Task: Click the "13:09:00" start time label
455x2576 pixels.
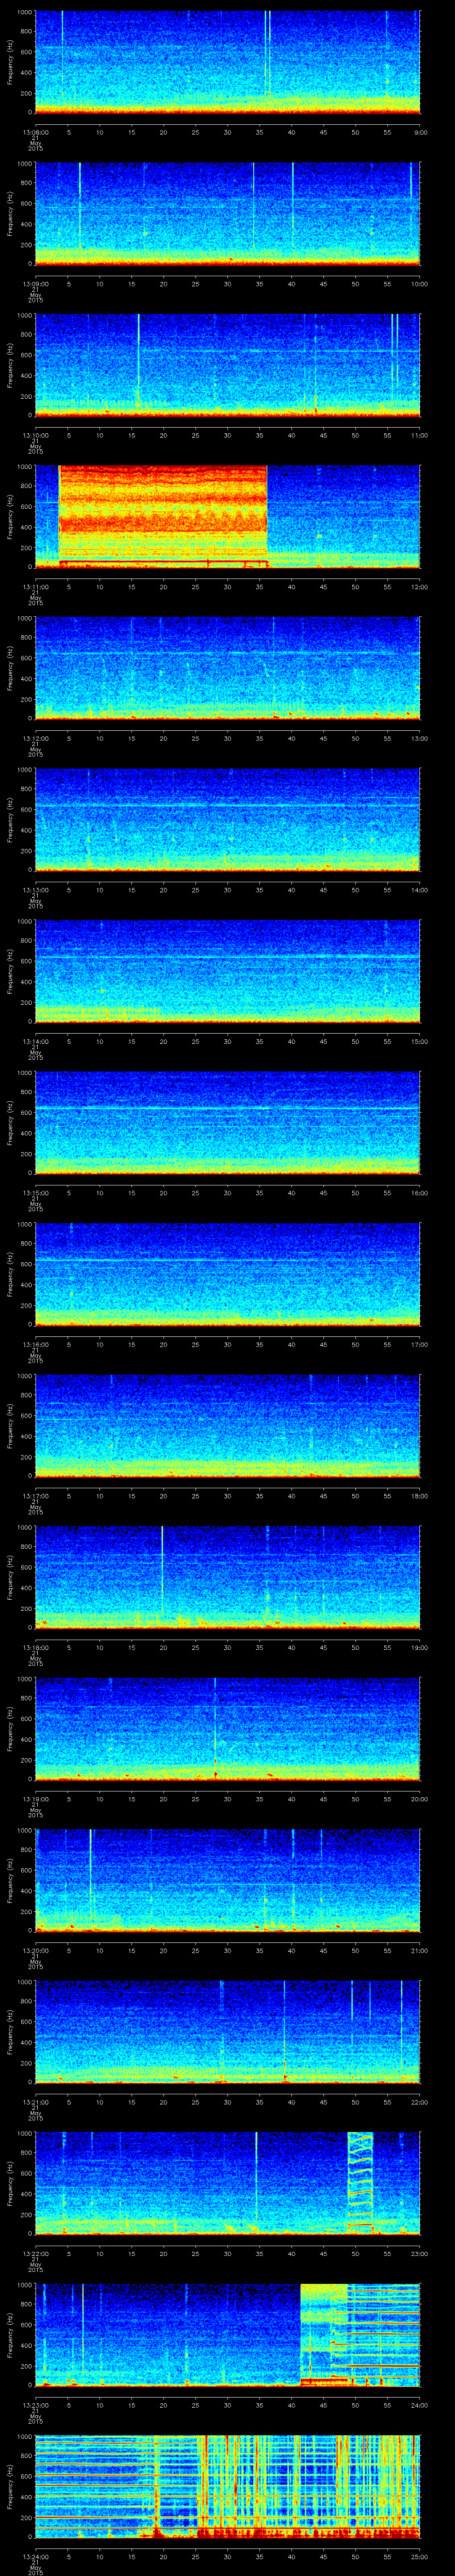Action: point(35,284)
